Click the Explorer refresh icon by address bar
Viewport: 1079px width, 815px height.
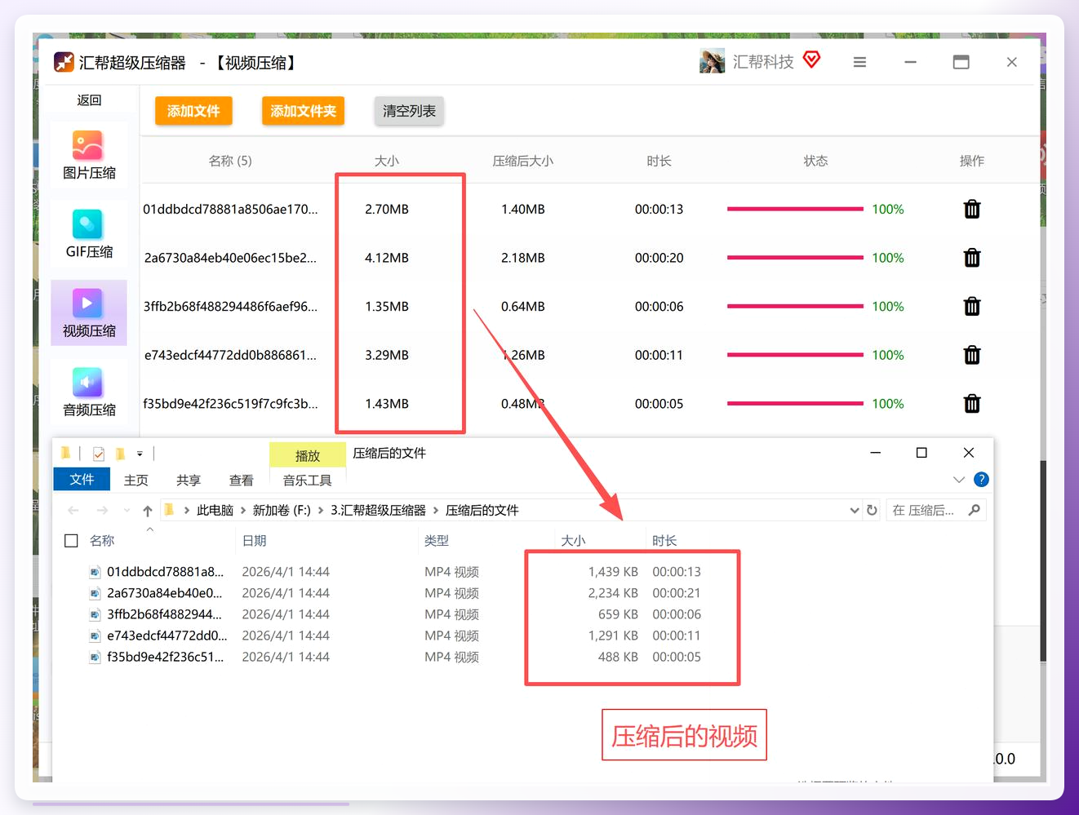coord(872,510)
